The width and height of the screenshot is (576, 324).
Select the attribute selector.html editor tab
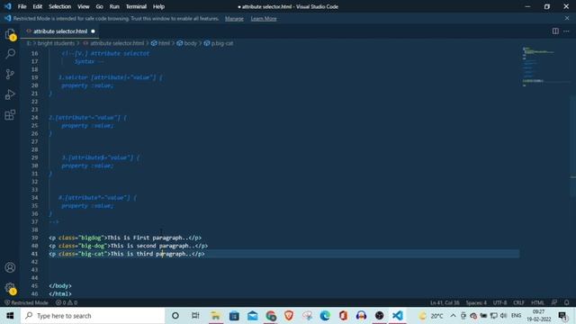tap(60, 31)
